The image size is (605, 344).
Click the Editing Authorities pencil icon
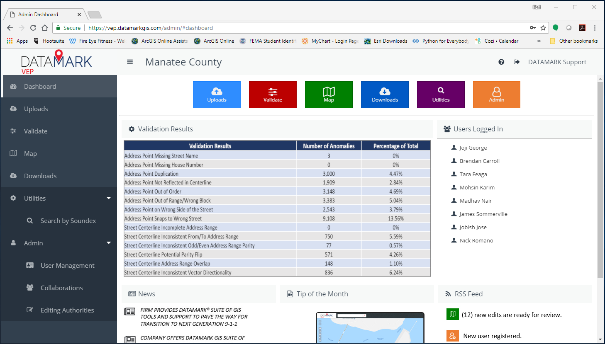point(29,310)
